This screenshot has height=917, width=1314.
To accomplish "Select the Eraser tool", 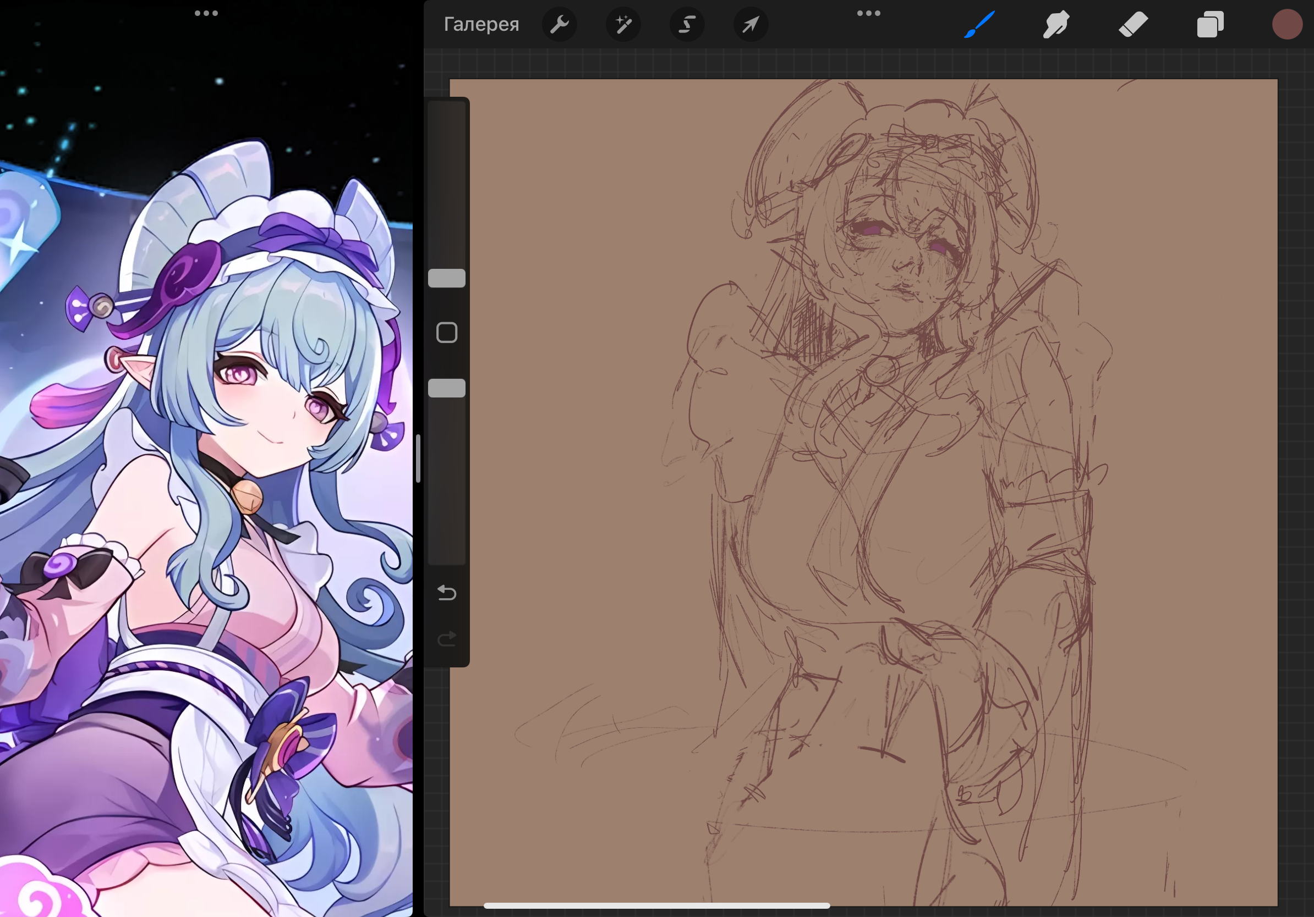I will coord(1133,25).
